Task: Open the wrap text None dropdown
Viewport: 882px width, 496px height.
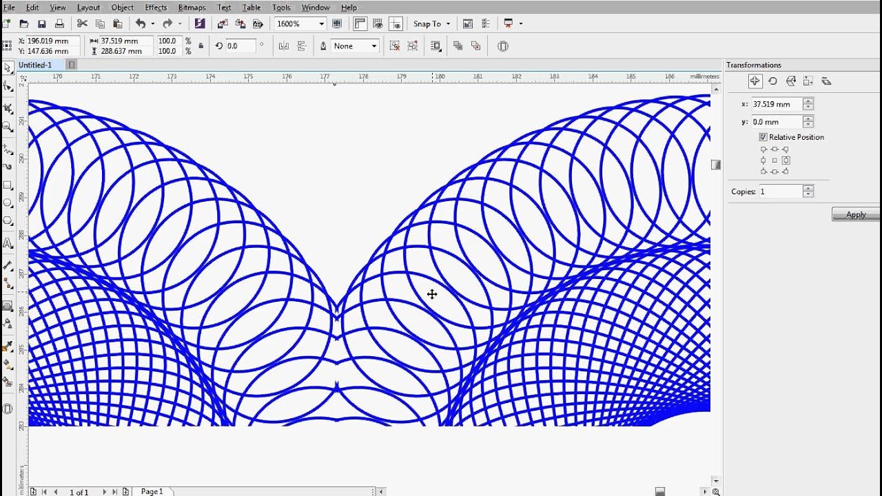Action: point(374,46)
